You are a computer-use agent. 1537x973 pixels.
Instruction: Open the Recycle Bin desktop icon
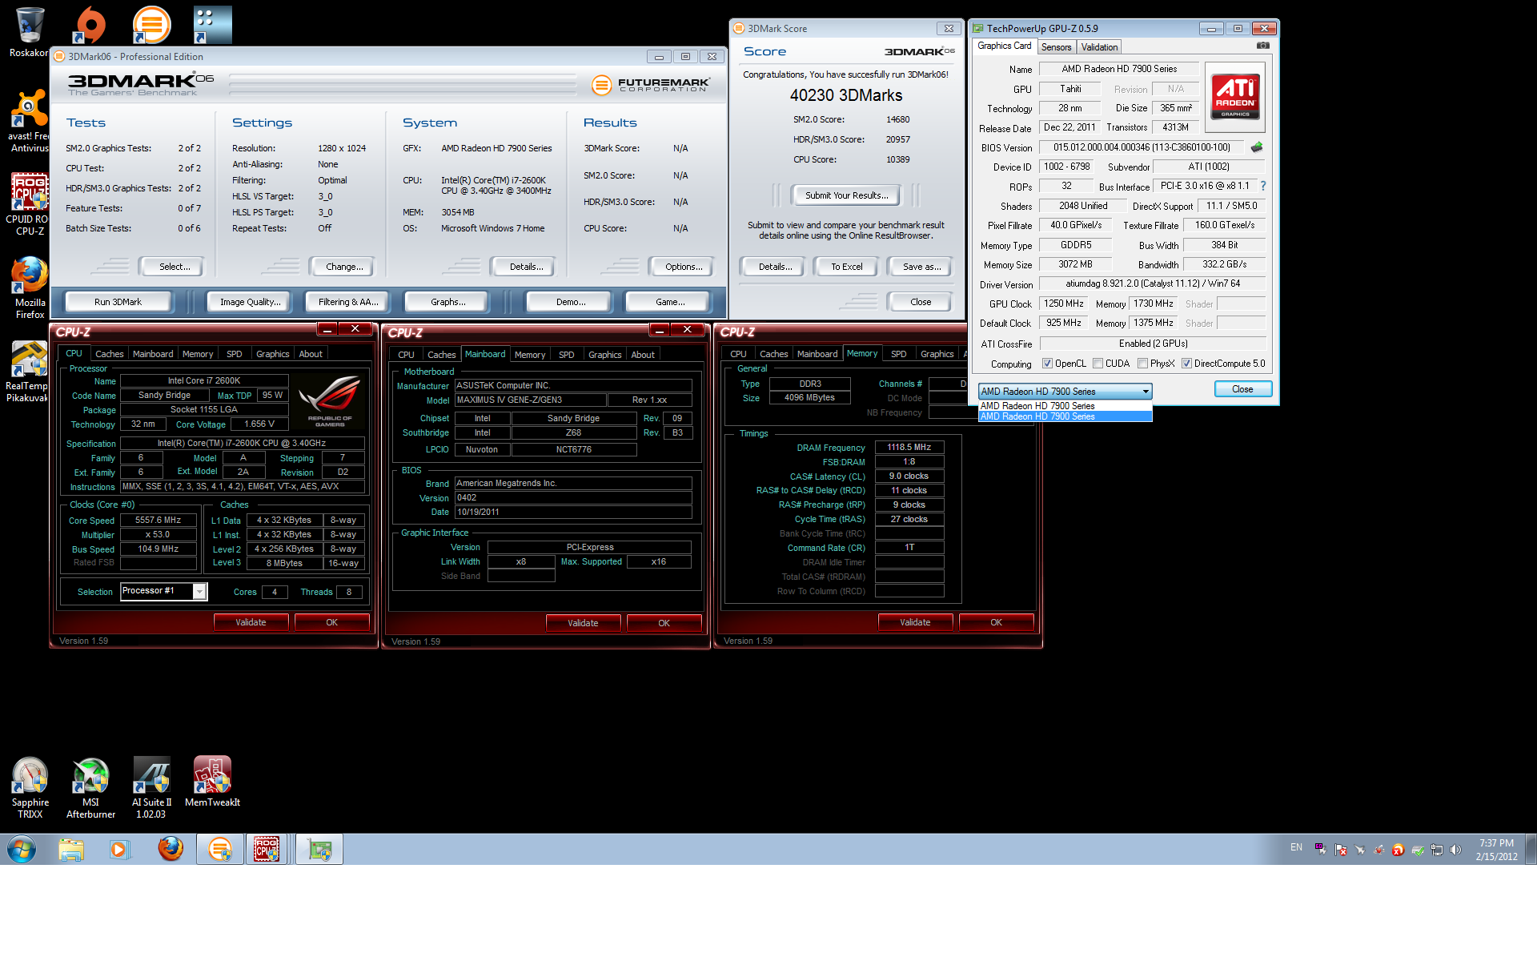click(30, 32)
